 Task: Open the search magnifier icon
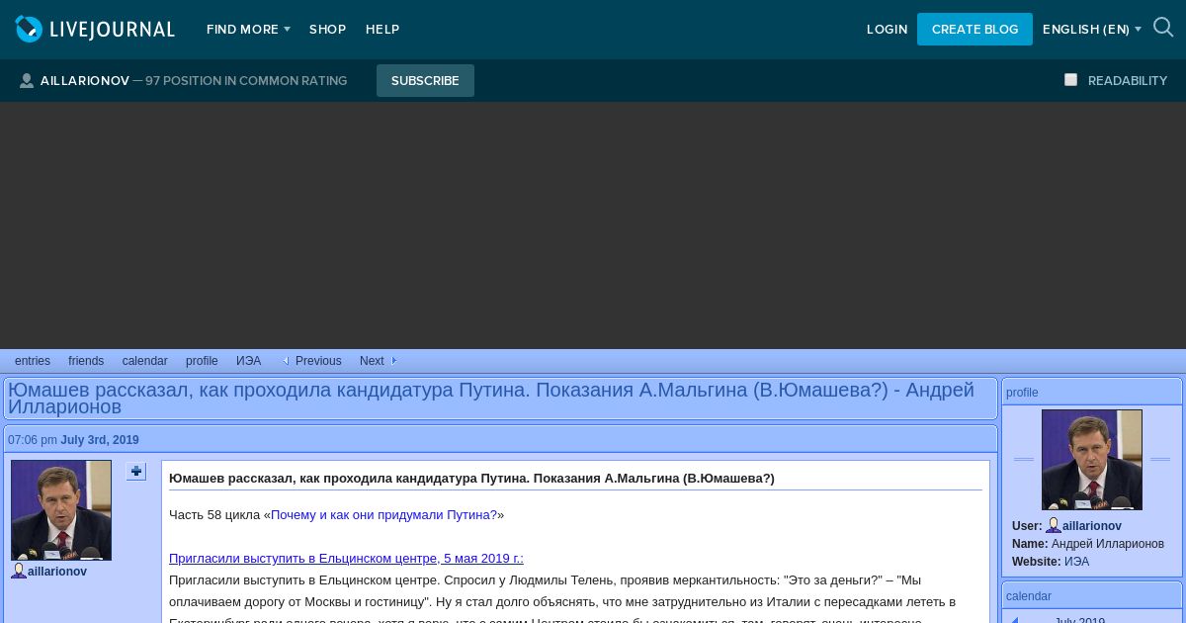[1163, 28]
